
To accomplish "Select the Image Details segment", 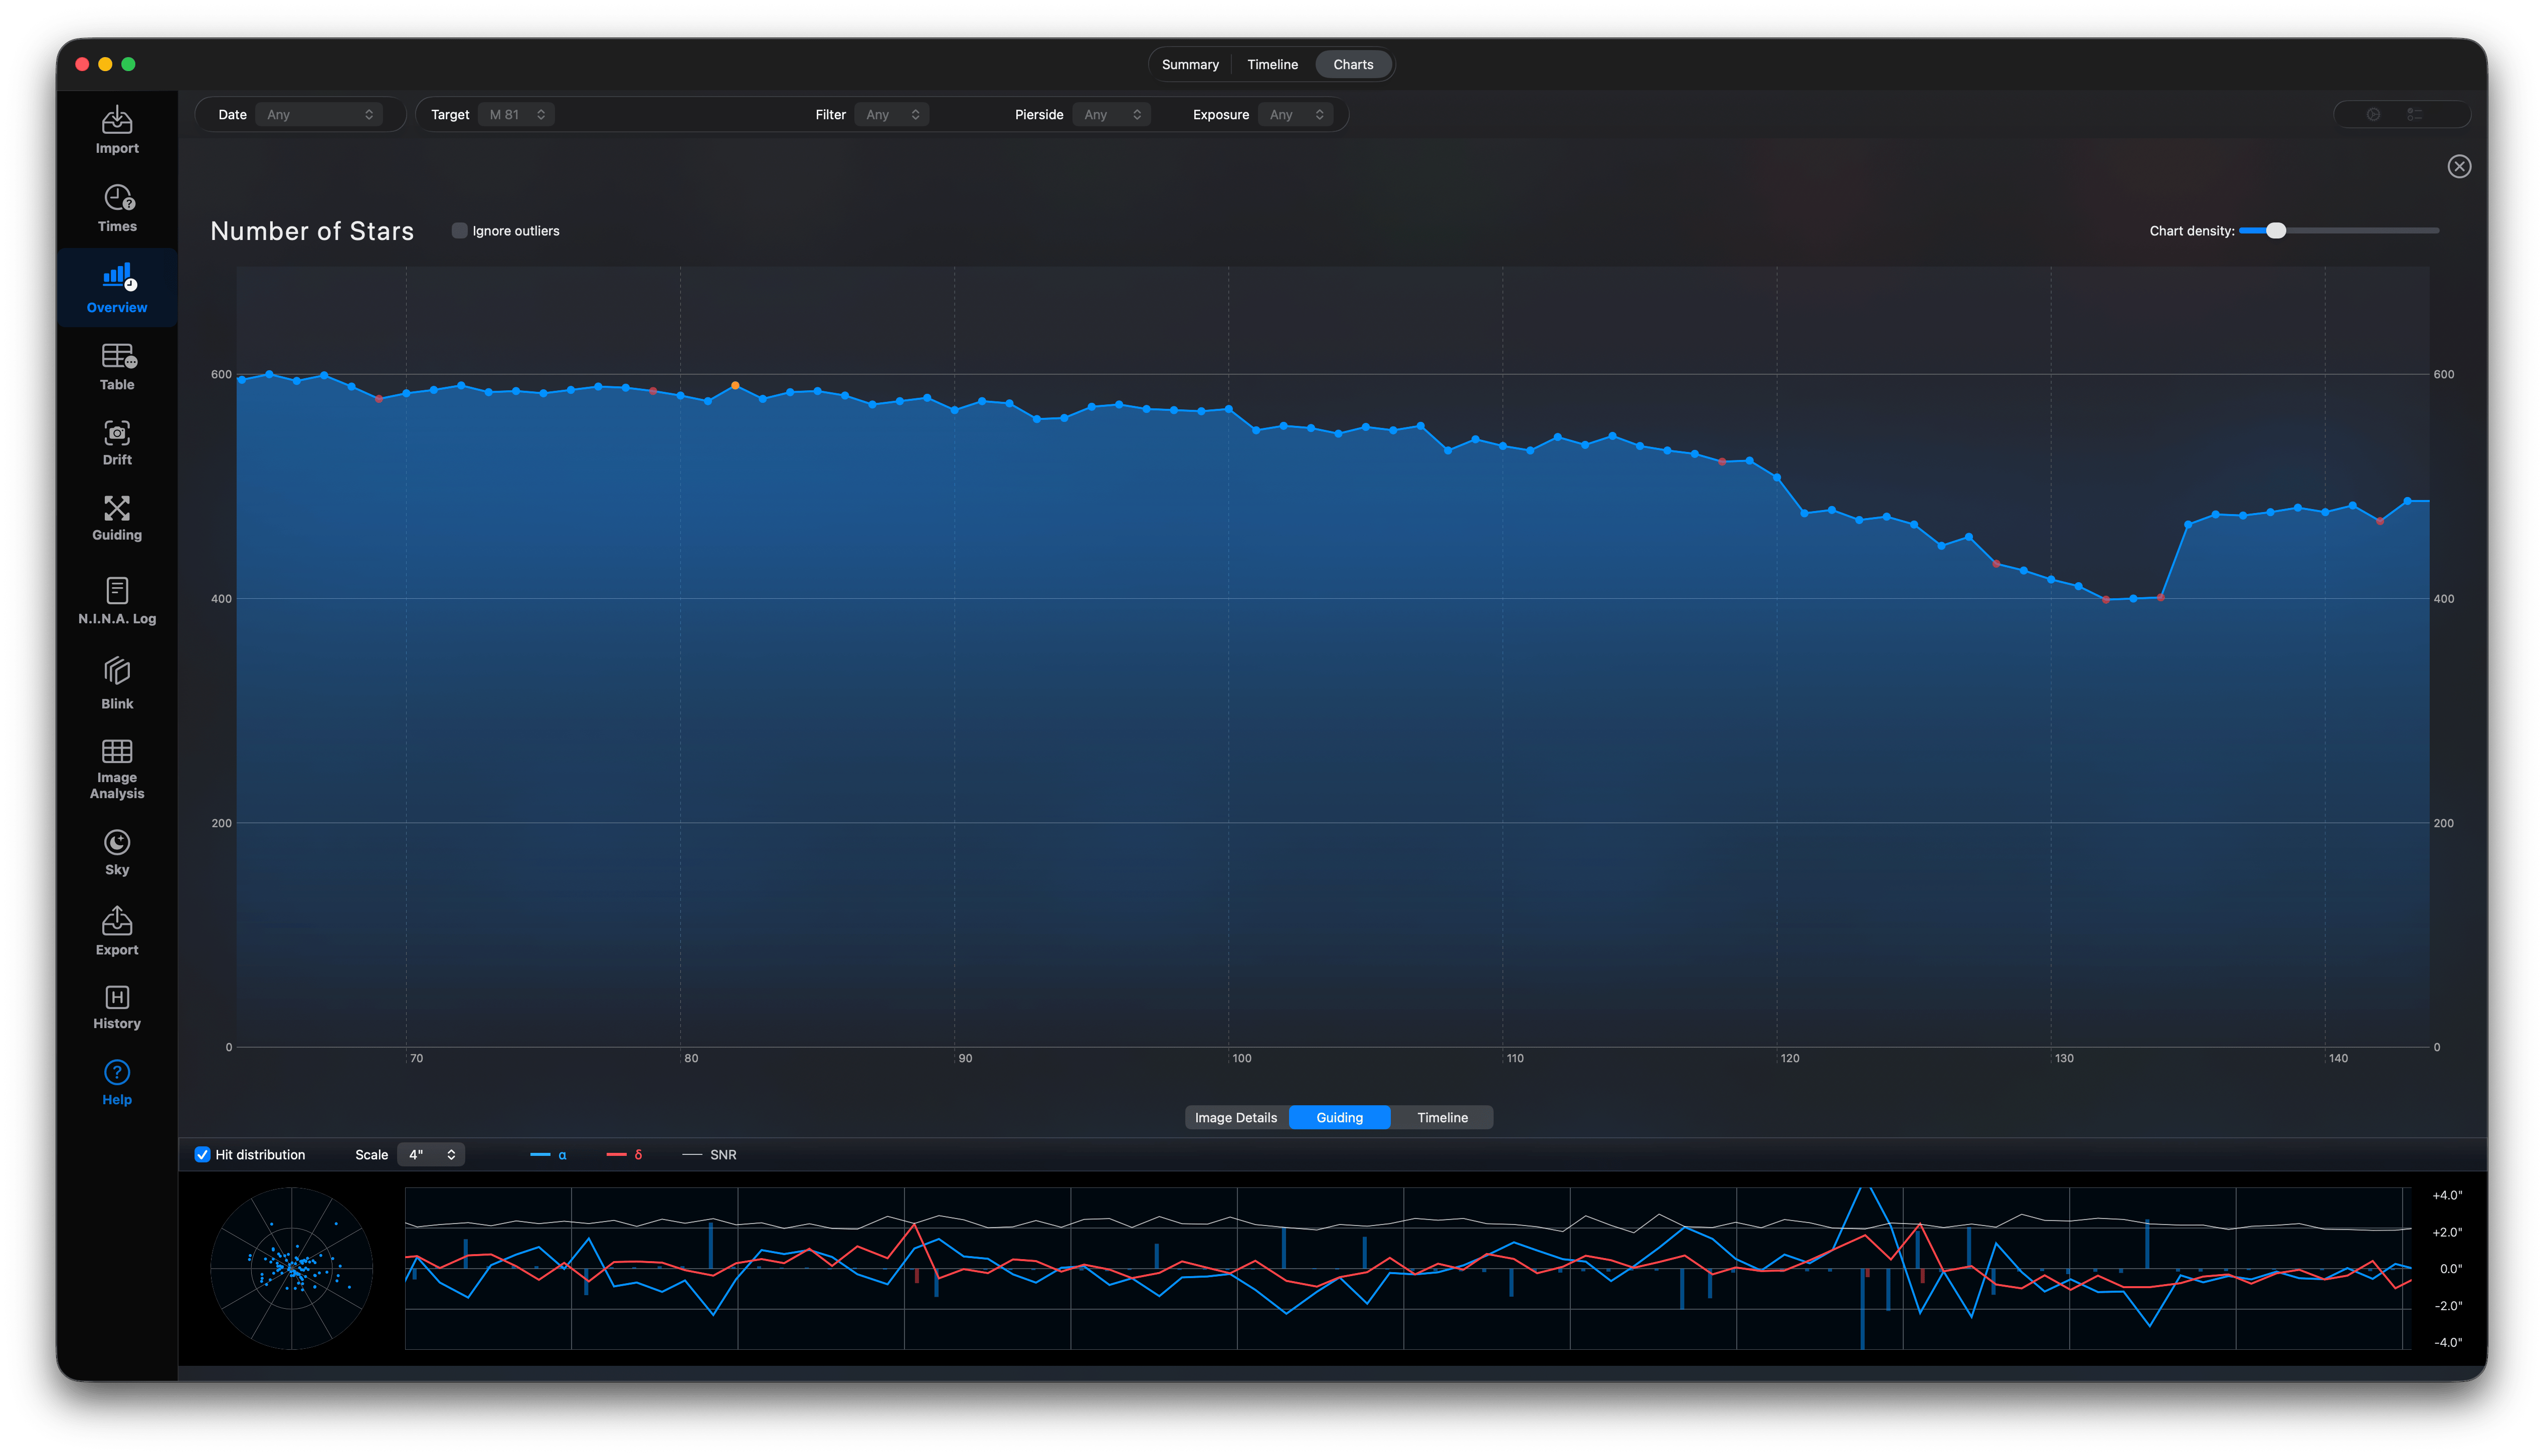I will 1236,1117.
